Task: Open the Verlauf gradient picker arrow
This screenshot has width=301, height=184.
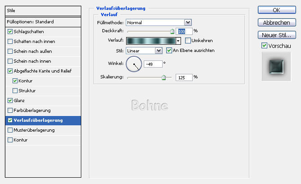Action: (x=178, y=41)
